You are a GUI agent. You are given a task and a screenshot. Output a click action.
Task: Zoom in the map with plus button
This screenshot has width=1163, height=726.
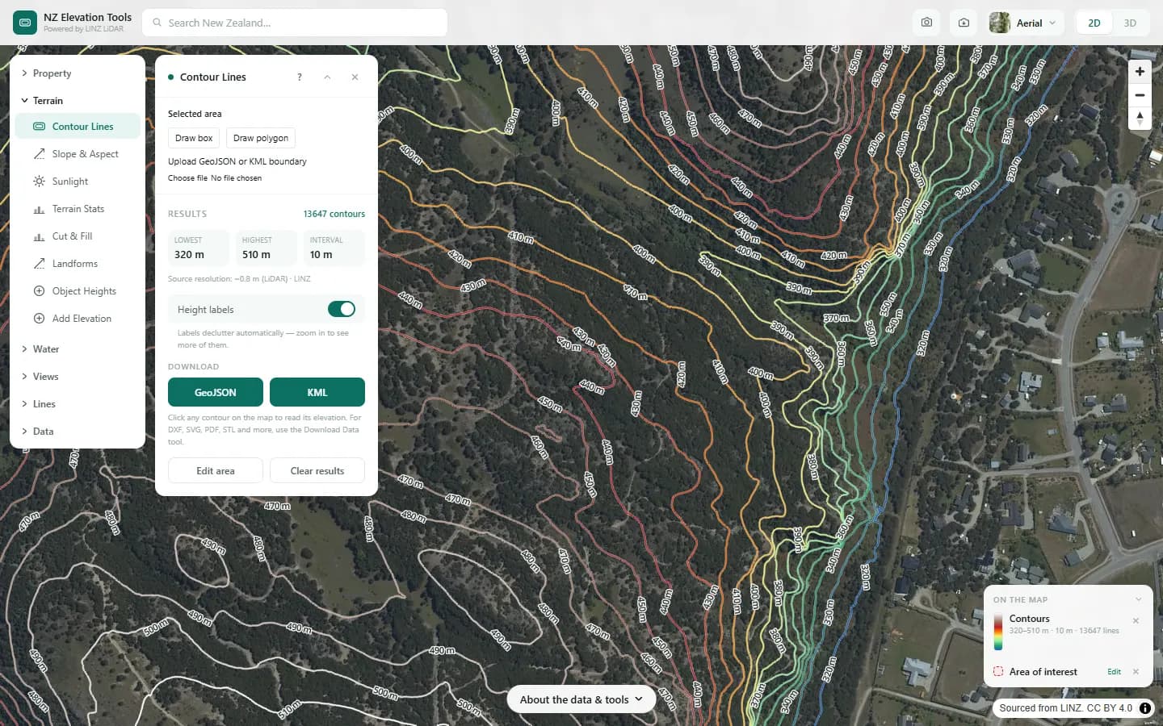click(x=1140, y=72)
